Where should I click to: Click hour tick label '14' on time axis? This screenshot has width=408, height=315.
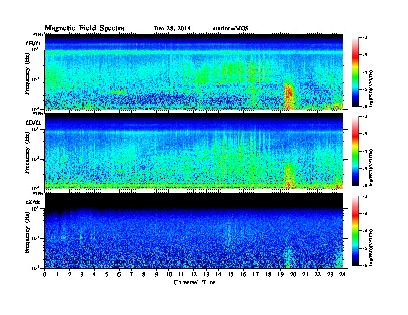[218, 274]
